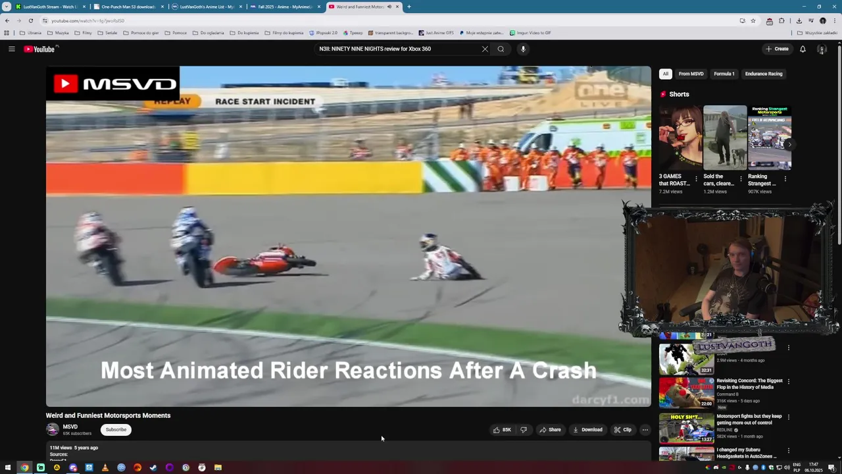Open the YouTube account avatar menu

pyautogui.click(x=822, y=49)
